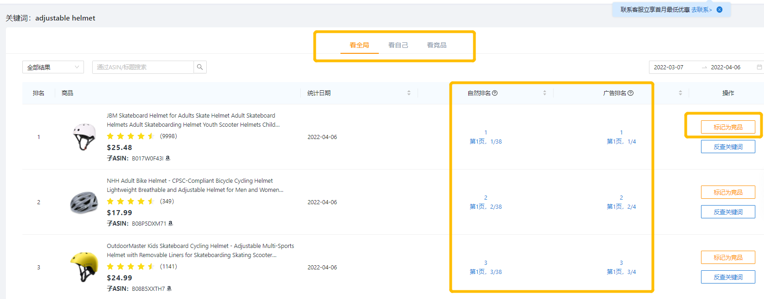
Task: Select the 看全局 tab
Action: (359, 45)
